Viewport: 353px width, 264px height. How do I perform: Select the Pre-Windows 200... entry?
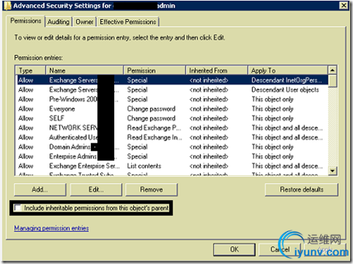172,99
